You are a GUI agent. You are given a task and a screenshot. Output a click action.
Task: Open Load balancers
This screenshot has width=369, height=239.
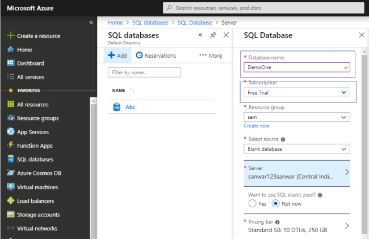36,201
